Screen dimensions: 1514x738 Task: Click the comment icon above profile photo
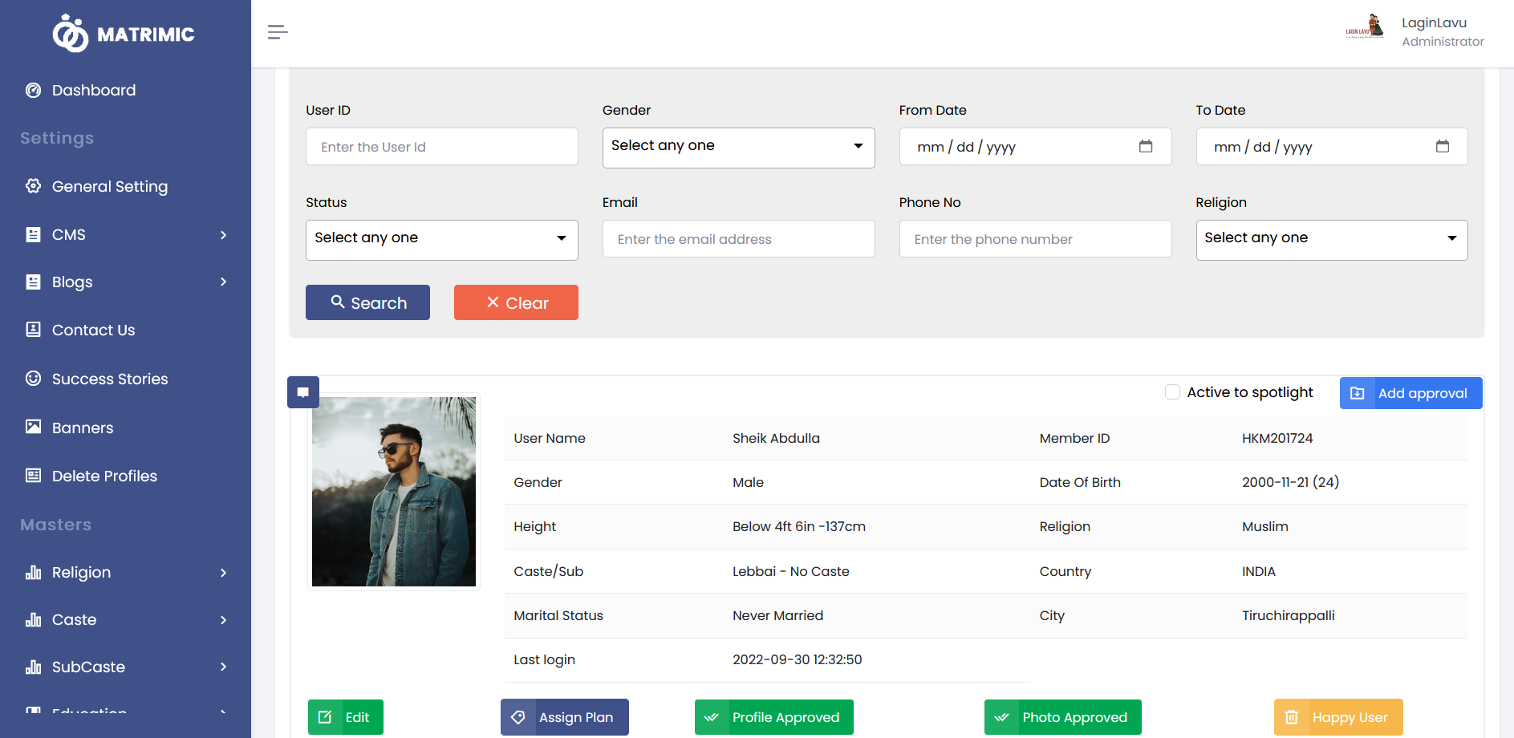303,392
